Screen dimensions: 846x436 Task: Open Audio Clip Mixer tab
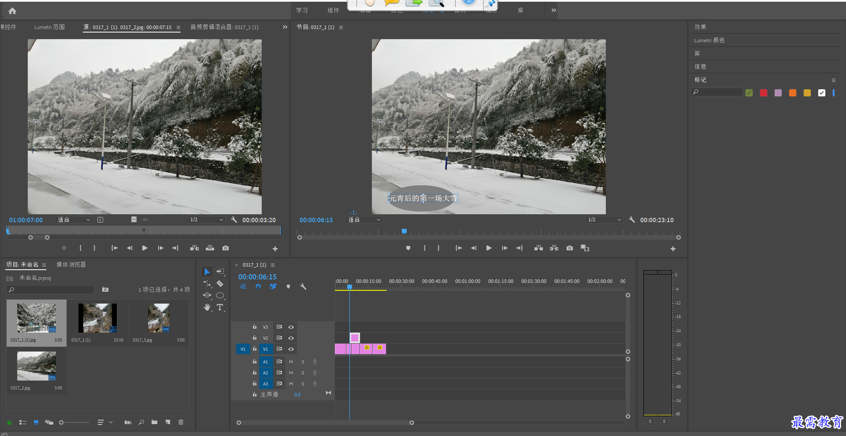coord(224,27)
